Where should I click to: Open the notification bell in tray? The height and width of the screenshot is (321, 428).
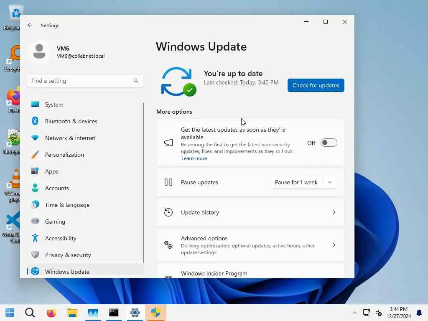point(419,313)
